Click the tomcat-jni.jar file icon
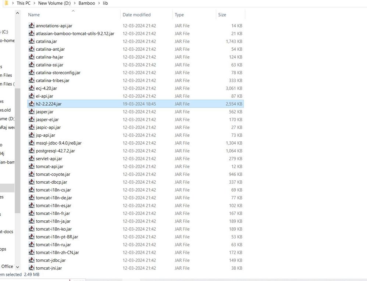Screen dimensions: 367x281 pos(31,268)
